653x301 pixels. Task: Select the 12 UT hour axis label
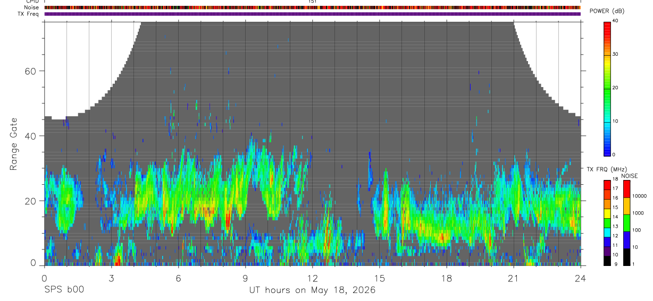(x=313, y=279)
